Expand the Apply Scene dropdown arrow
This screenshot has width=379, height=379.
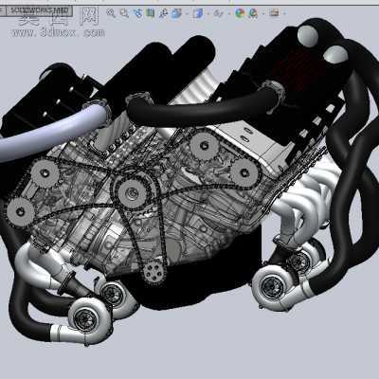pyautogui.click(x=263, y=14)
